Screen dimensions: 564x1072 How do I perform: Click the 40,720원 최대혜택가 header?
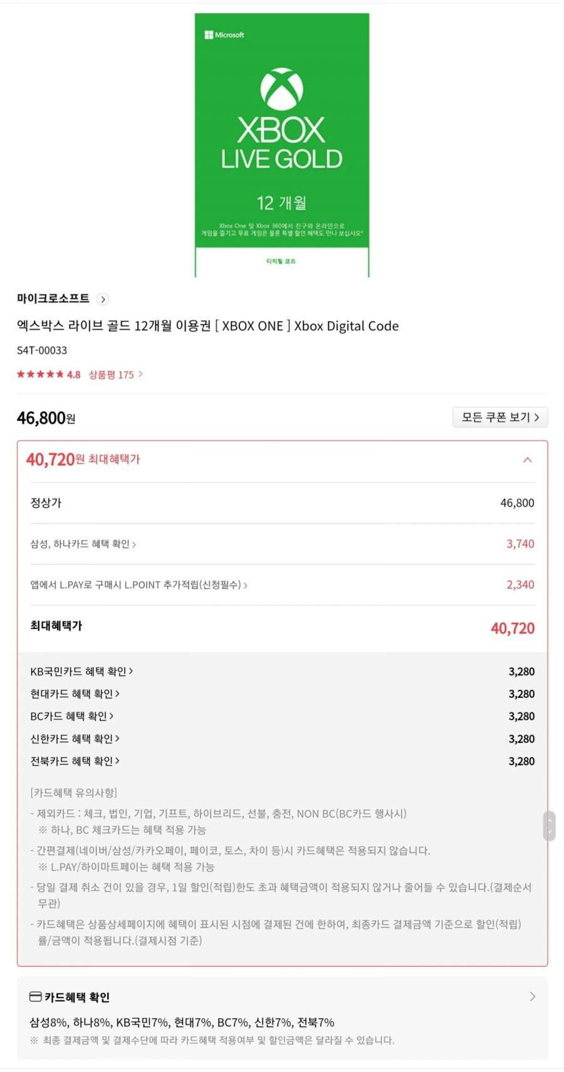(83, 460)
